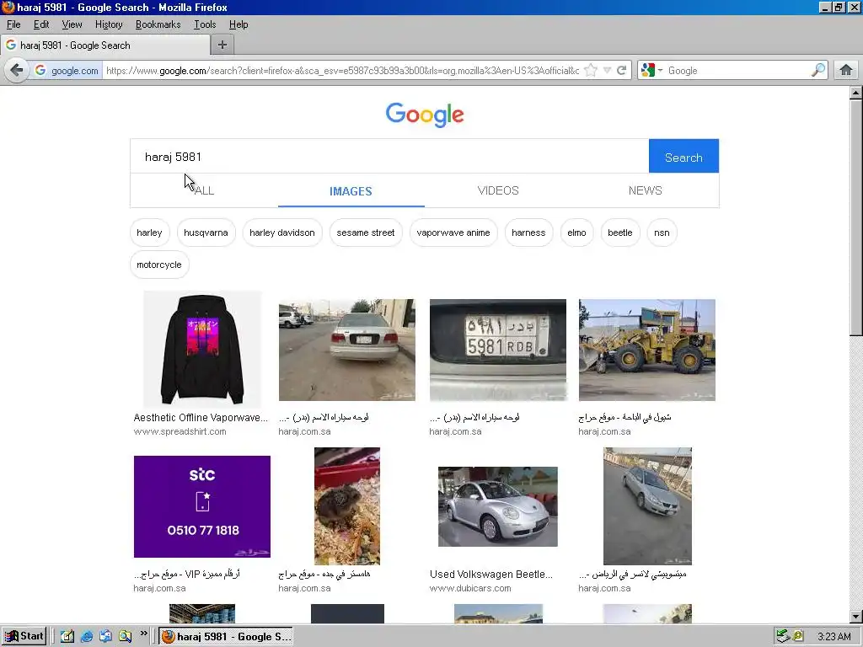
Task: Click the www.spreadshirt.com source text
Action: tap(180, 431)
